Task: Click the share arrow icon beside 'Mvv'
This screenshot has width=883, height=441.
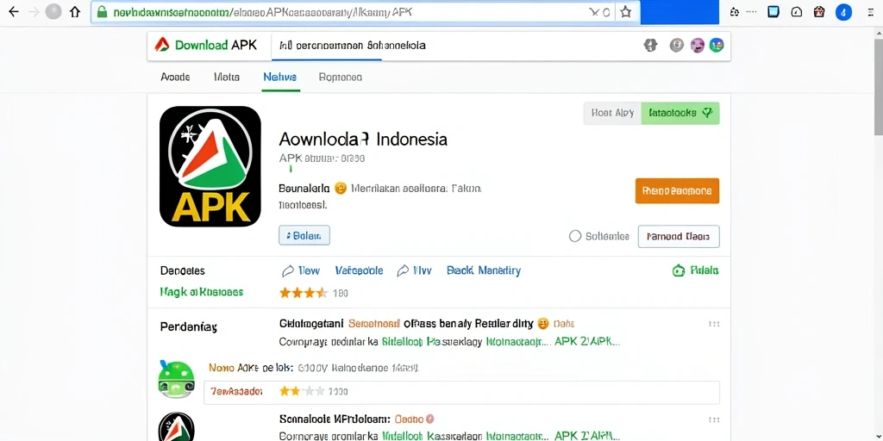Action: 403,270
